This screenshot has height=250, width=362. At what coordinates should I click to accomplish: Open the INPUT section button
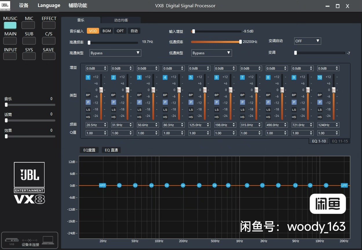click(10, 56)
